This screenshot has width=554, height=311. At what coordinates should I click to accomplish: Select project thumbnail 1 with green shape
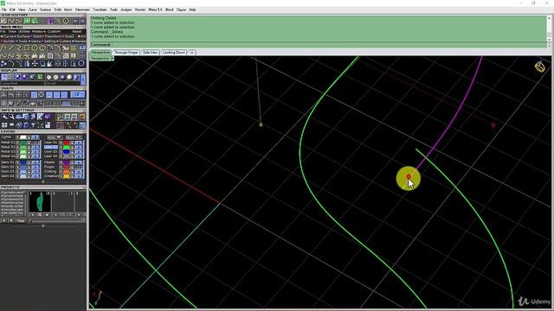[40, 201]
